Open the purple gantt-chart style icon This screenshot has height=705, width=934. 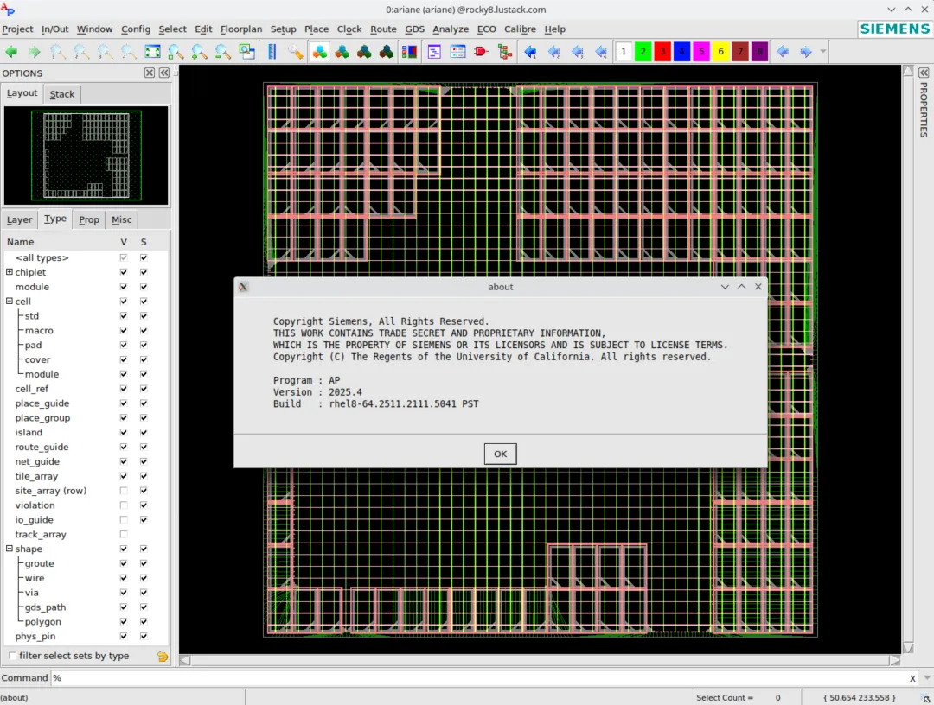[434, 52]
